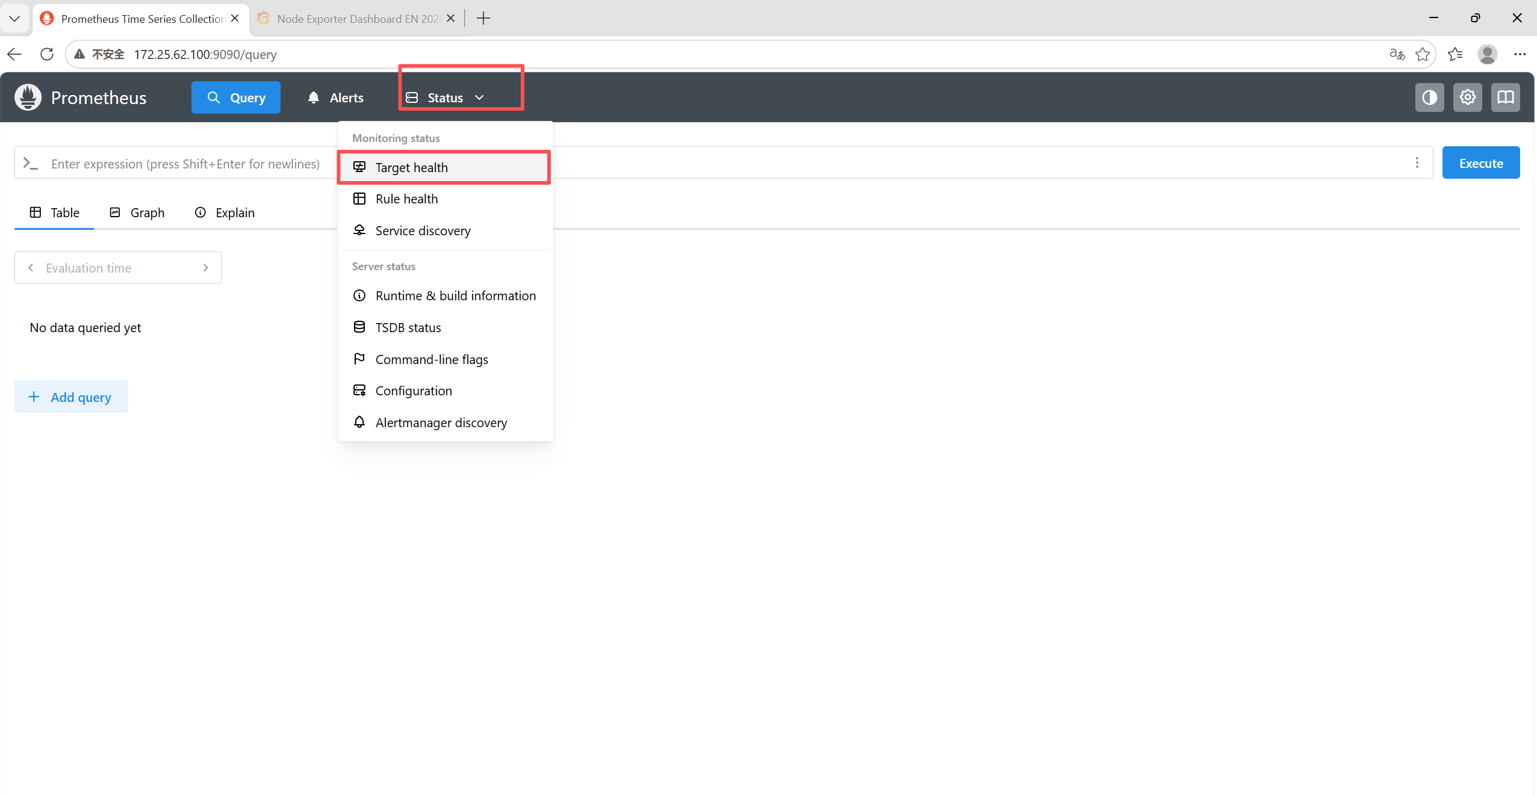Open Configuration menu item
The height and width of the screenshot is (796, 1537).
[x=444, y=390]
